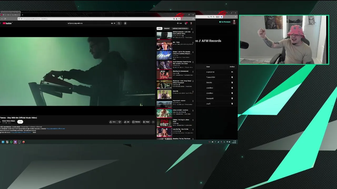Image resolution: width=337 pixels, height=189 pixels.
Task: Open options menu for Social Distortion video
Action: pos(193,62)
